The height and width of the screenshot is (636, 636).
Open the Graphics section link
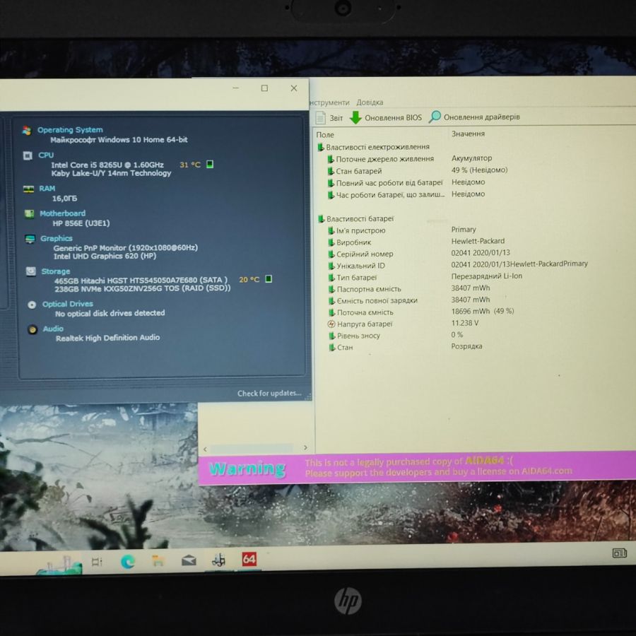(x=57, y=239)
